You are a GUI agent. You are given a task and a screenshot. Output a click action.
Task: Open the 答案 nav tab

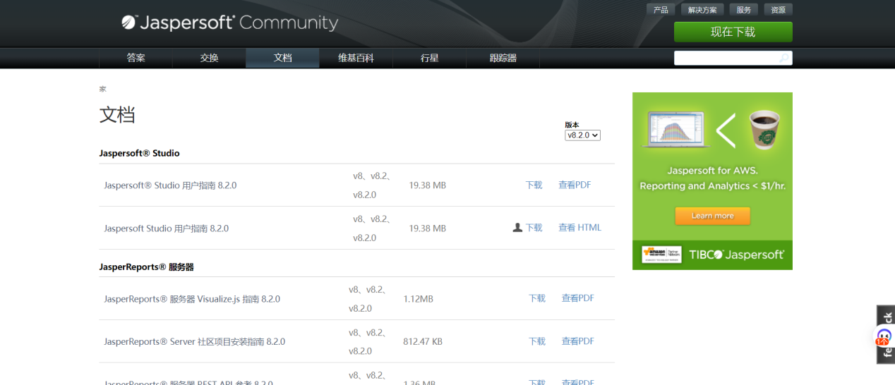click(136, 58)
